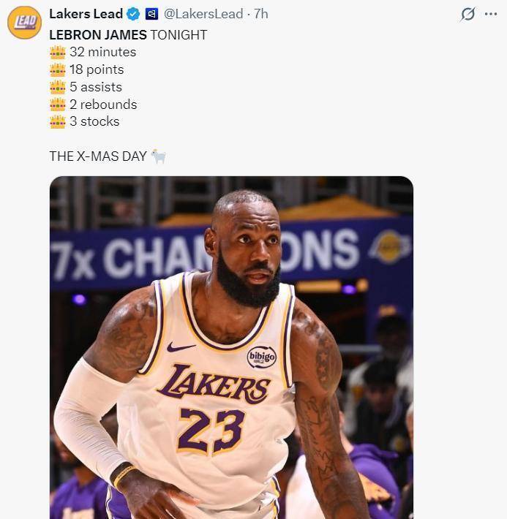Click the crown emoji beside 18 points
The width and height of the screenshot is (507, 519).
point(58,69)
